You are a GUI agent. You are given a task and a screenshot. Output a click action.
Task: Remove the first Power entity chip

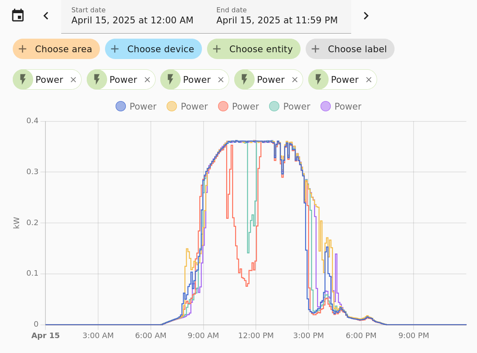point(73,79)
